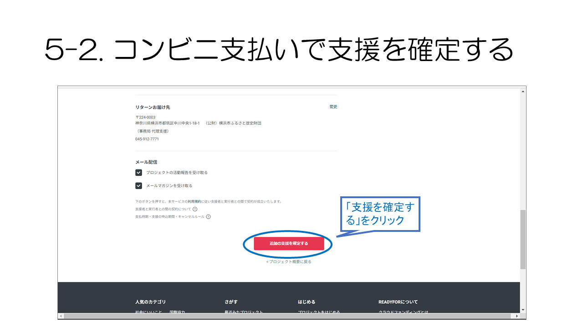
Task: Click the vertical scrollbar up arrow
Action: pyautogui.click(x=523, y=91)
